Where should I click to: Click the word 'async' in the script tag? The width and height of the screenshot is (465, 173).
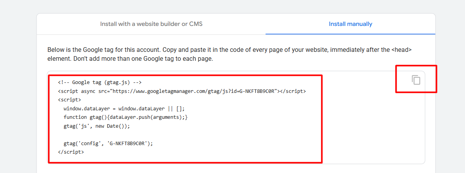[x=89, y=91]
